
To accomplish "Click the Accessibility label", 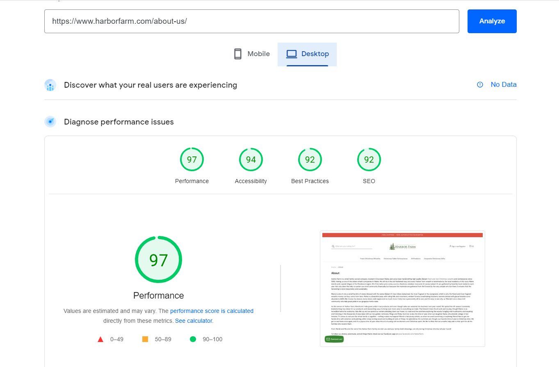I will pyautogui.click(x=251, y=181).
